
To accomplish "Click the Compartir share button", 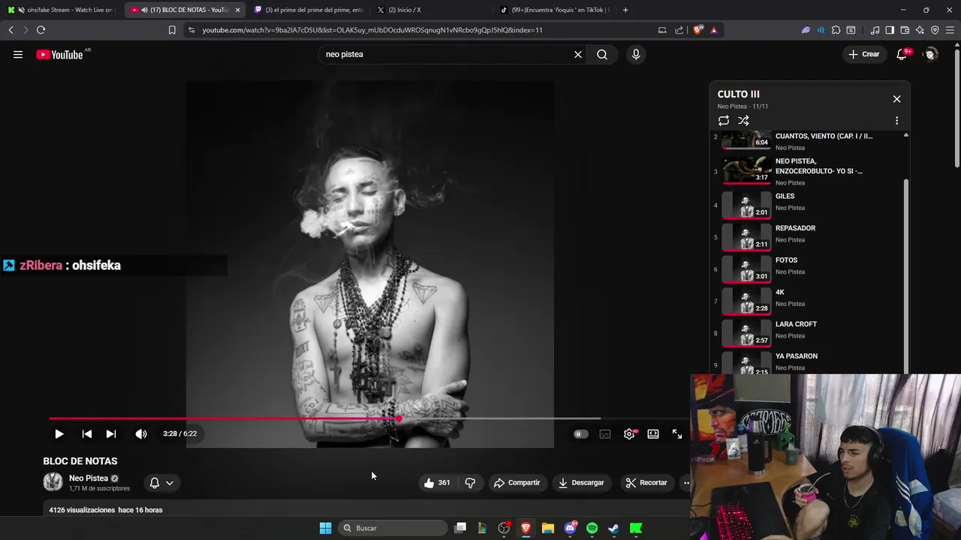I will click(517, 483).
